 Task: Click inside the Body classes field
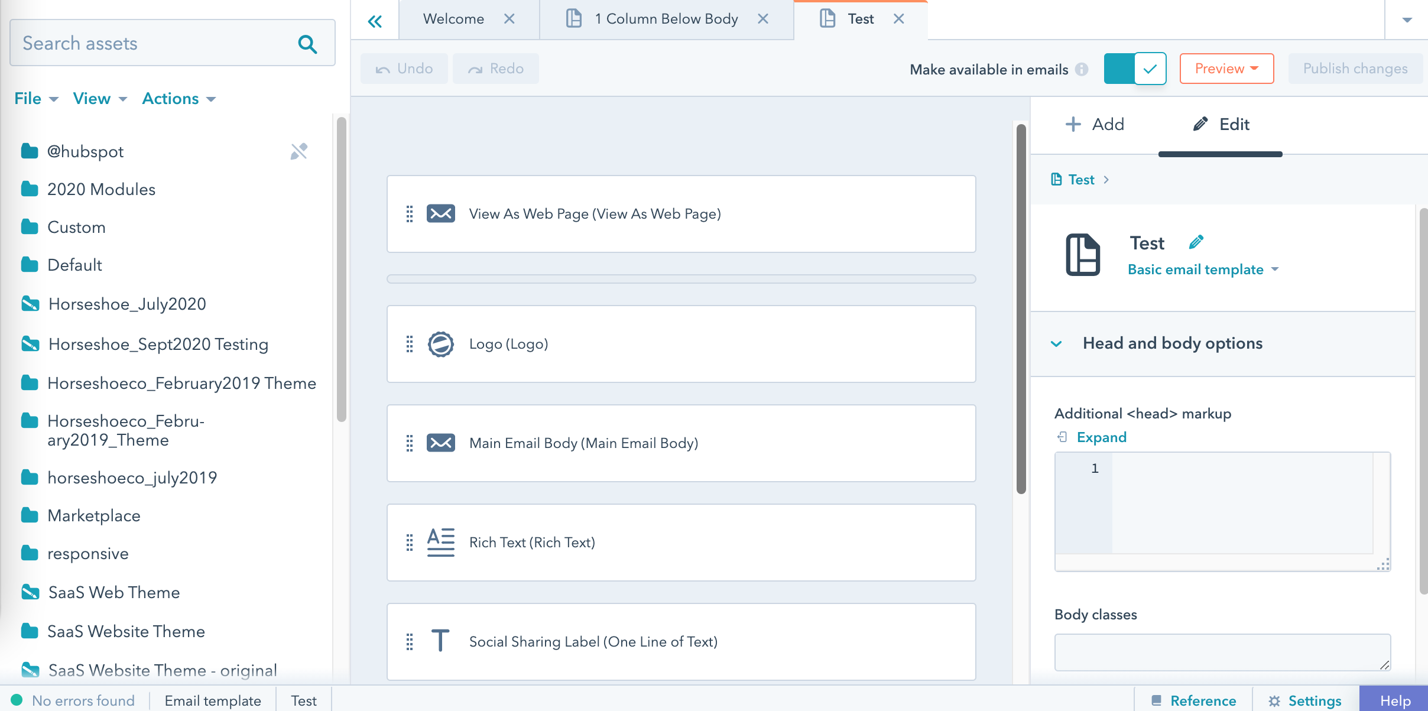(1222, 652)
